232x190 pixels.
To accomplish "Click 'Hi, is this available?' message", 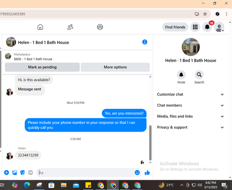I will tap(34, 80).
